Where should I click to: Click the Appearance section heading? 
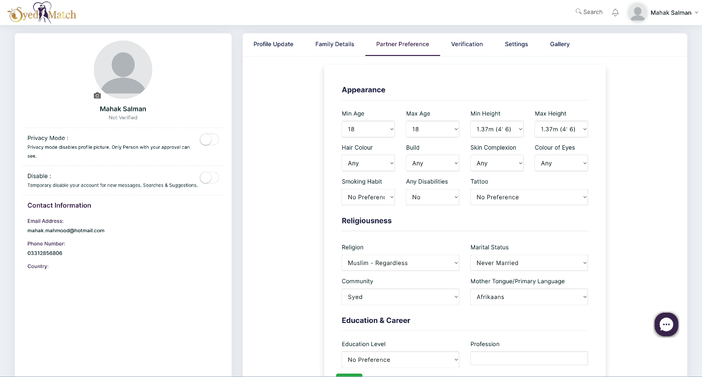[364, 90]
